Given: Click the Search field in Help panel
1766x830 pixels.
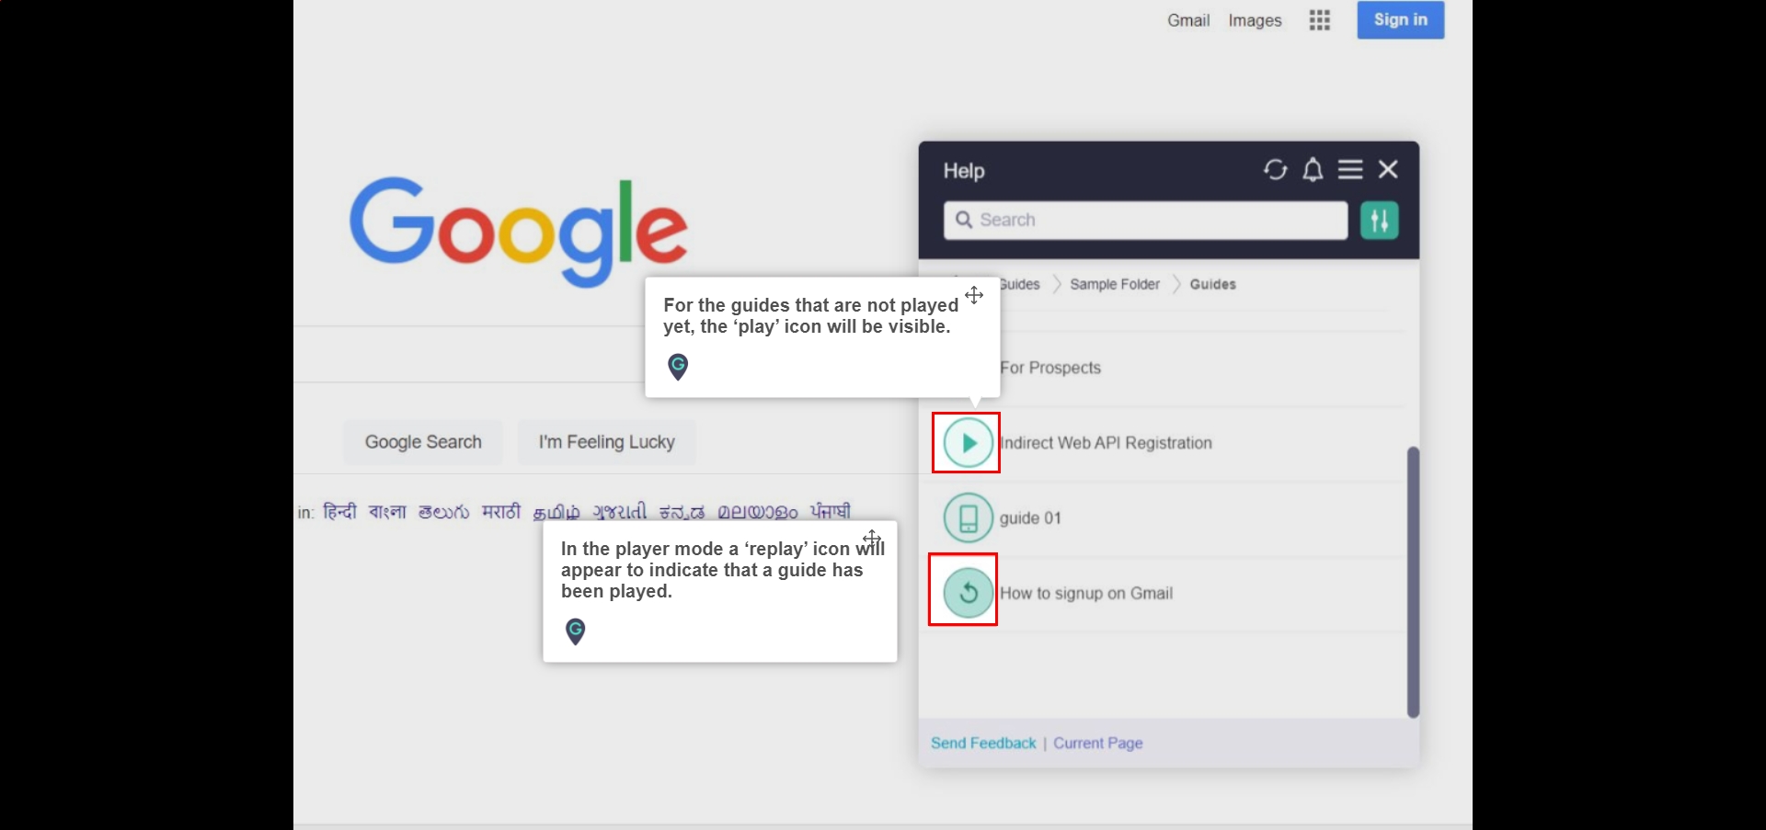Looking at the screenshot, I should tap(1145, 221).
